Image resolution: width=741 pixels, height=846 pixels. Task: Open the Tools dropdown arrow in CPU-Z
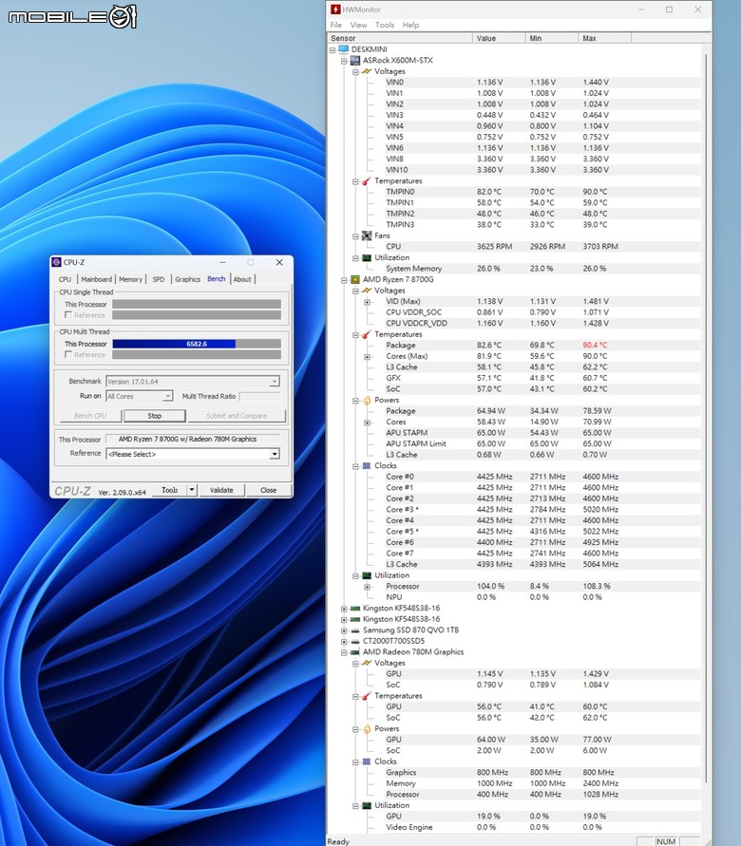[x=192, y=490]
